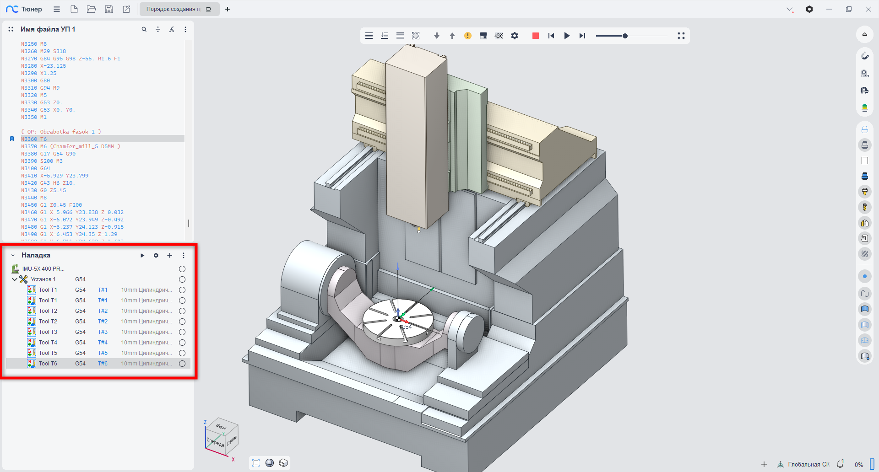Click the simulation speed slider
Image resolution: width=879 pixels, height=472 pixels.
625,36
